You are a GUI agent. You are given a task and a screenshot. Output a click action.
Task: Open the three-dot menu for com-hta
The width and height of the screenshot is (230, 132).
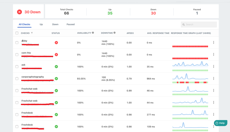(213, 55)
